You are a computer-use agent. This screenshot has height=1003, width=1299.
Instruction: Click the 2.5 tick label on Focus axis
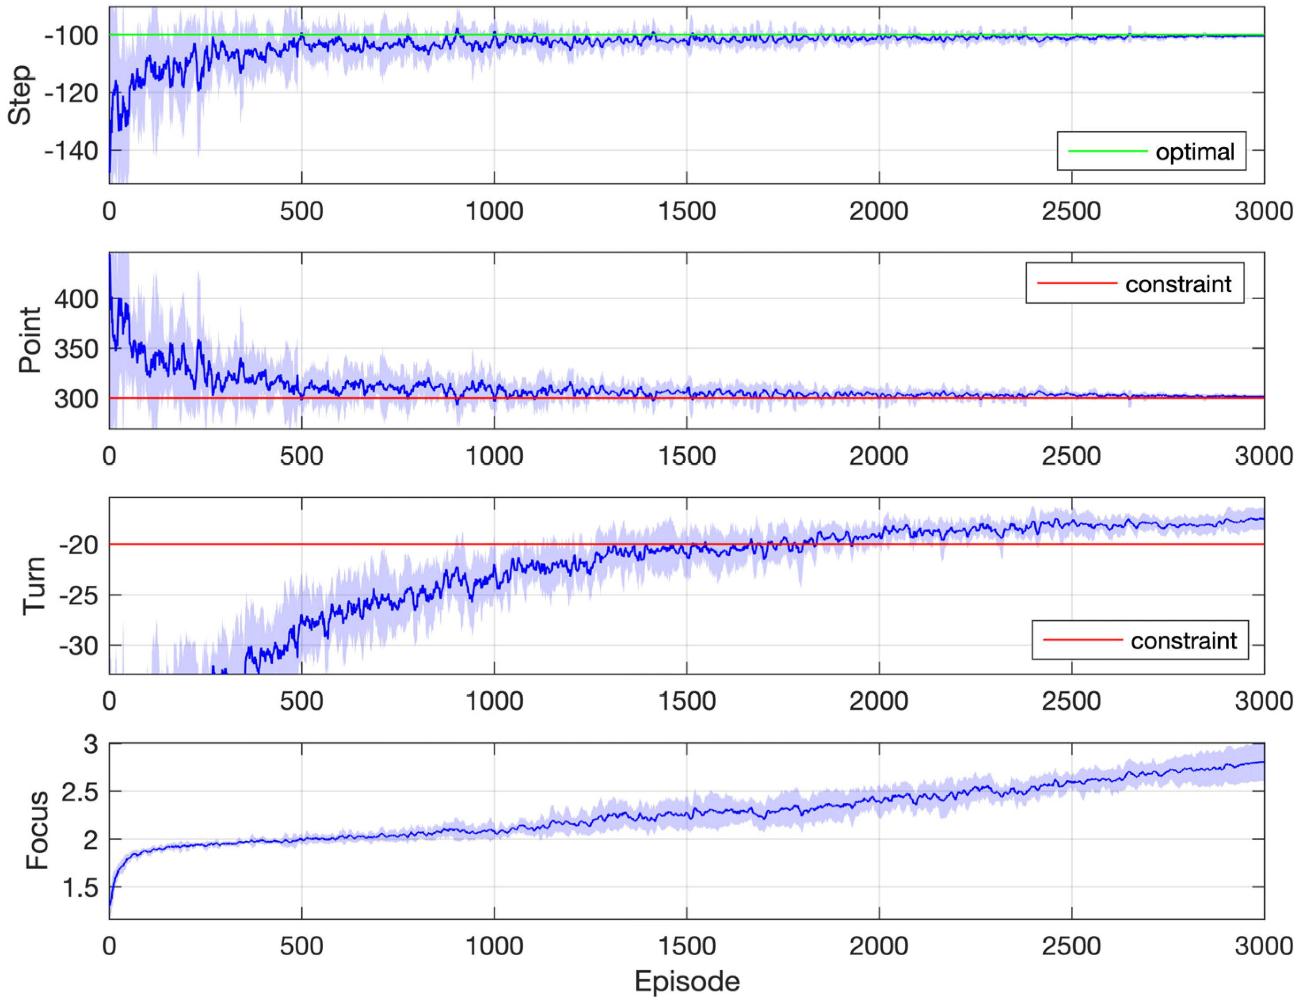coord(80,793)
